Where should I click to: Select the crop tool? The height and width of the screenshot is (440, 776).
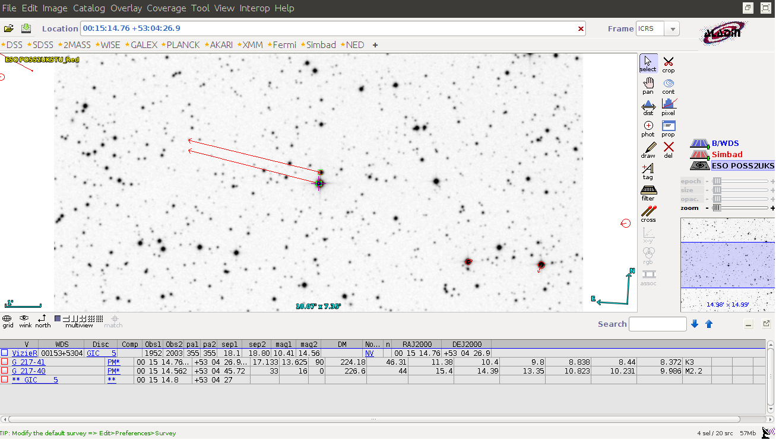coord(668,63)
